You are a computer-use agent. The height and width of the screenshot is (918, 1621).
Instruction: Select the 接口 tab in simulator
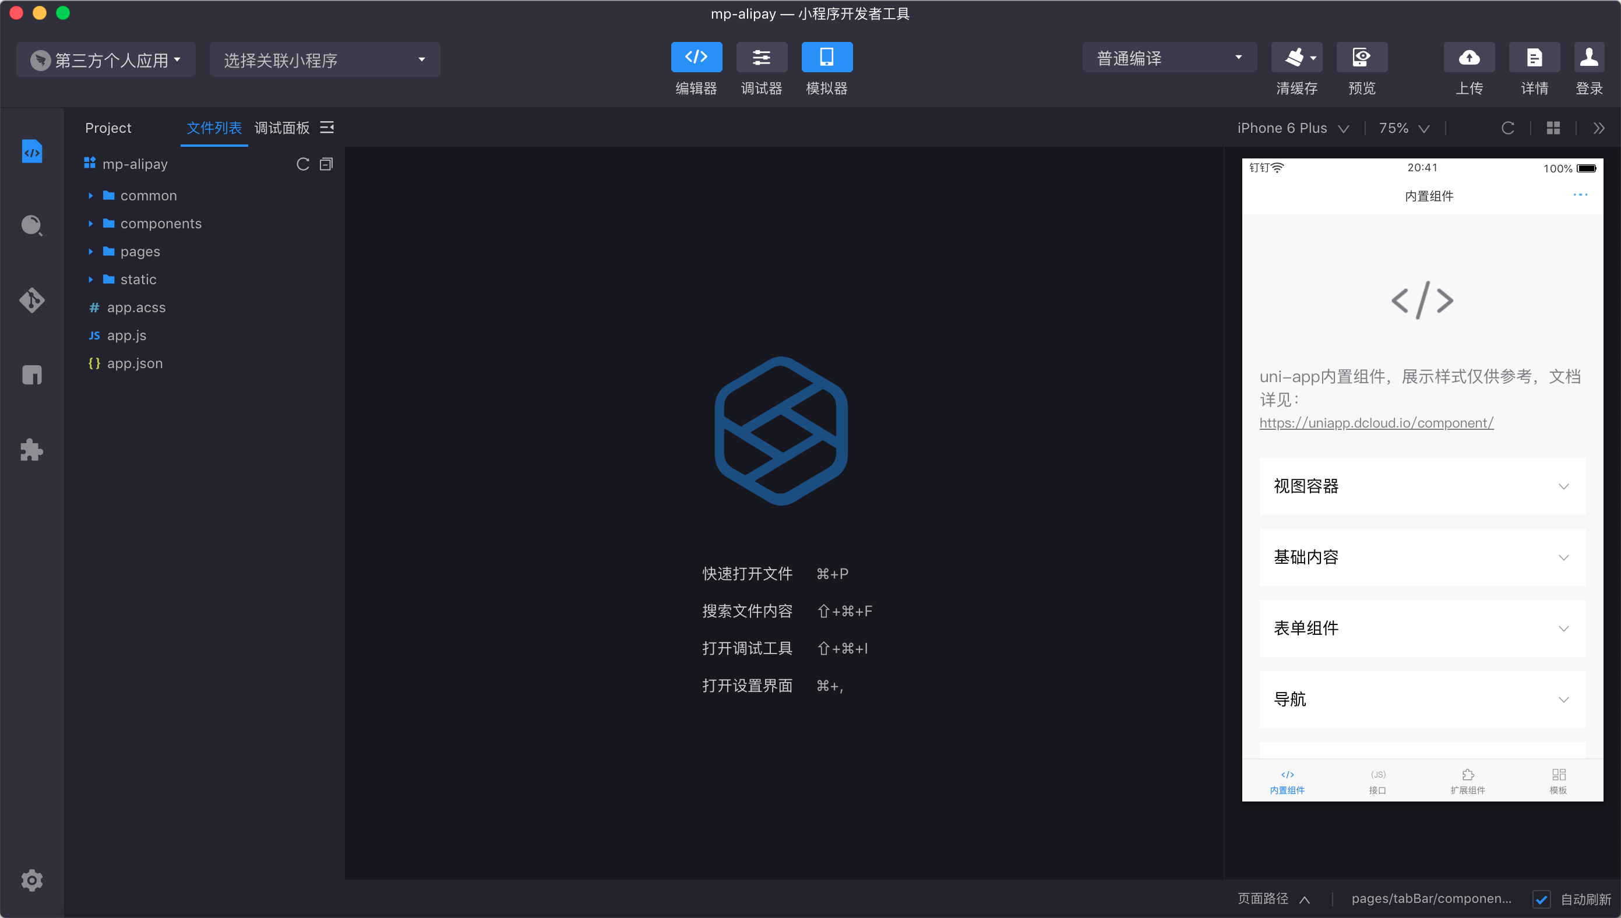[1377, 781]
